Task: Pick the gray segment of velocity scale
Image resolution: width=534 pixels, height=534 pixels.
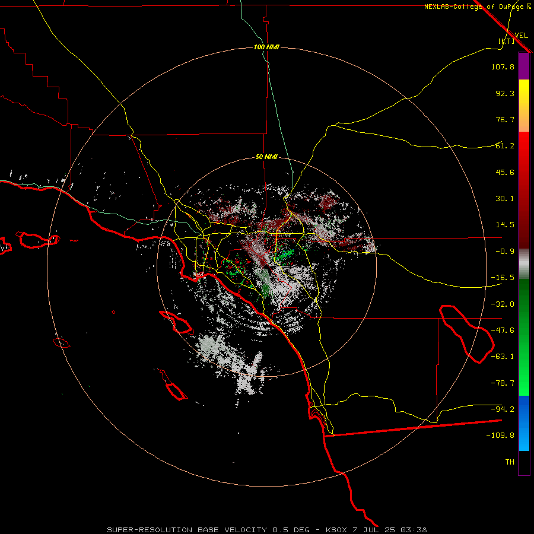Action: point(524,263)
